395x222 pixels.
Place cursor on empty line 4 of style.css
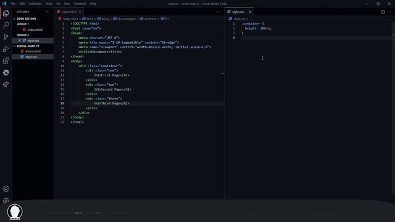coord(316,38)
